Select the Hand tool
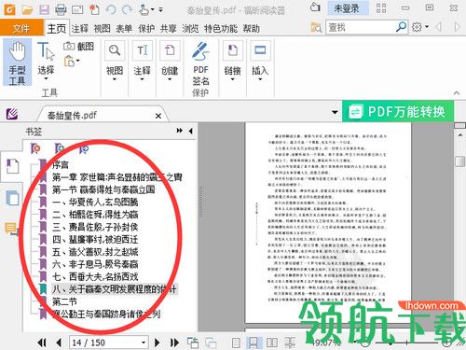 (17, 62)
